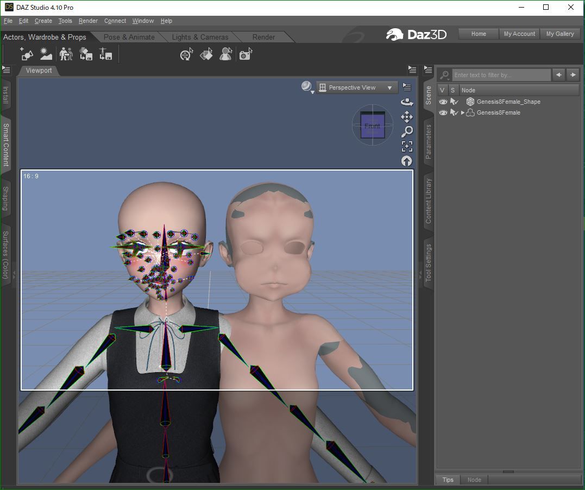The image size is (585, 490).
Task: Select Actors, Wardrobe & Props tab
Action: pyautogui.click(x=45, y=37)
